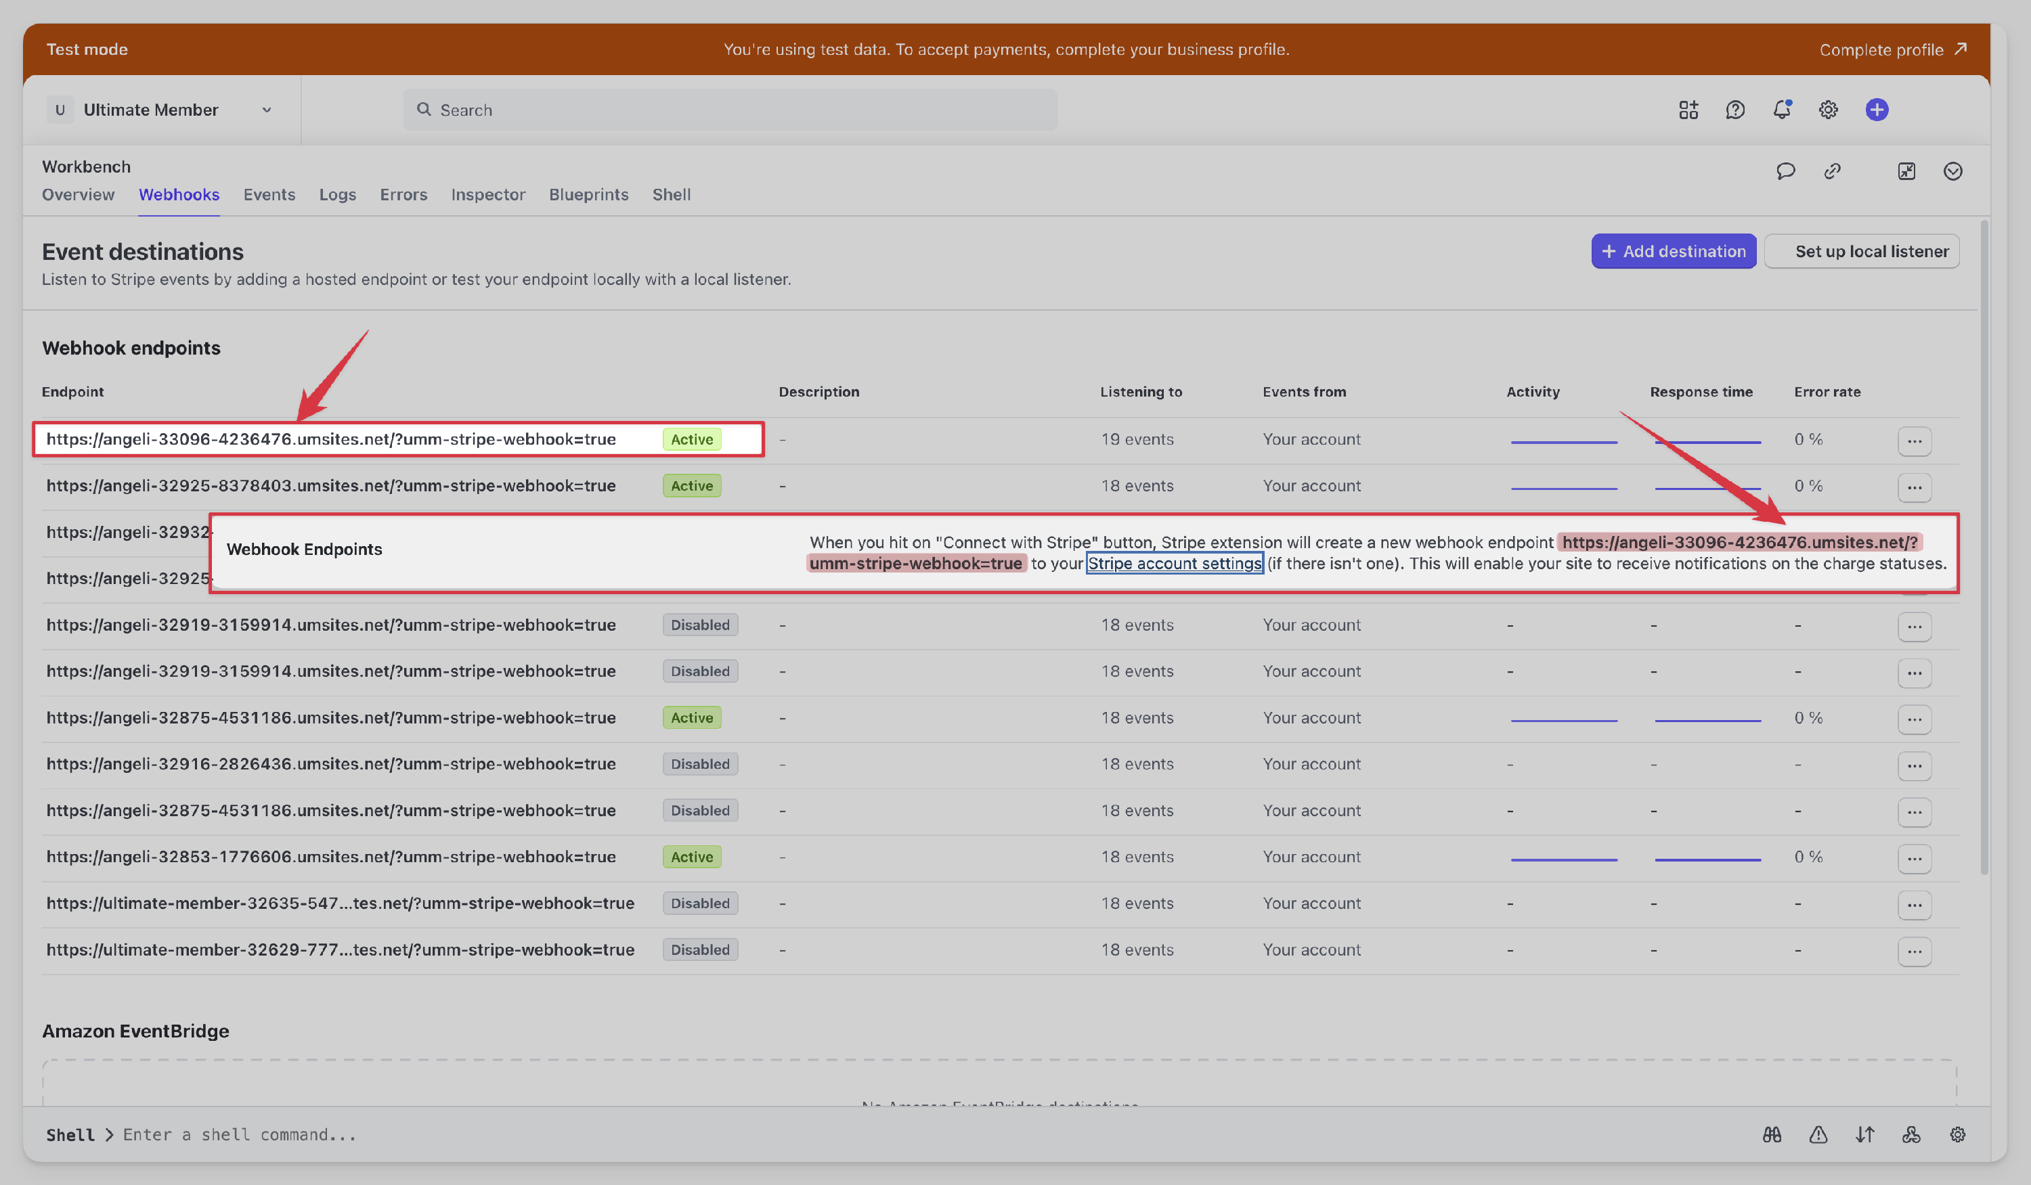
Task: Open the Blueprints tab
Action: (588, 194)
